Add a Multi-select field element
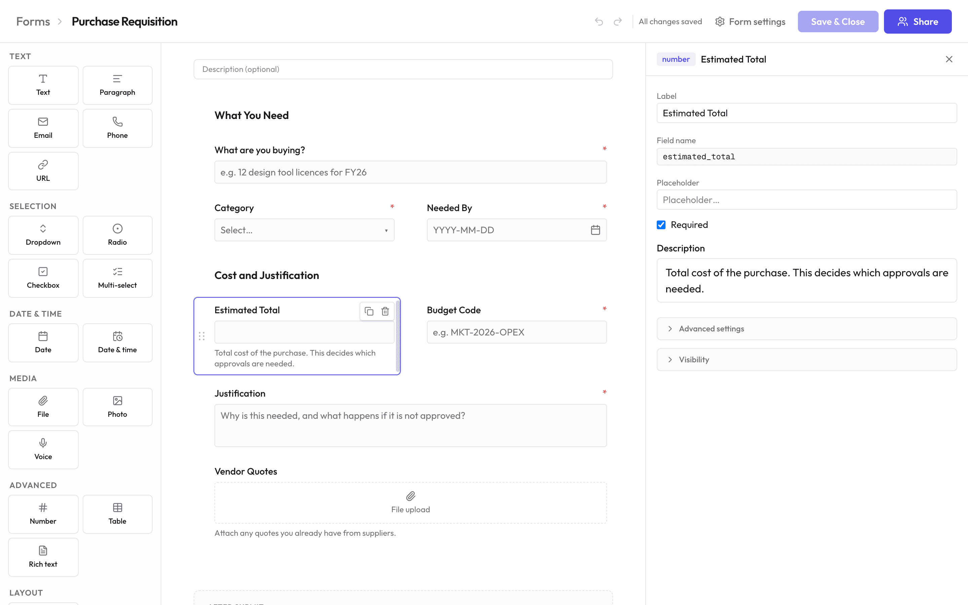 [x=117, y=278]
